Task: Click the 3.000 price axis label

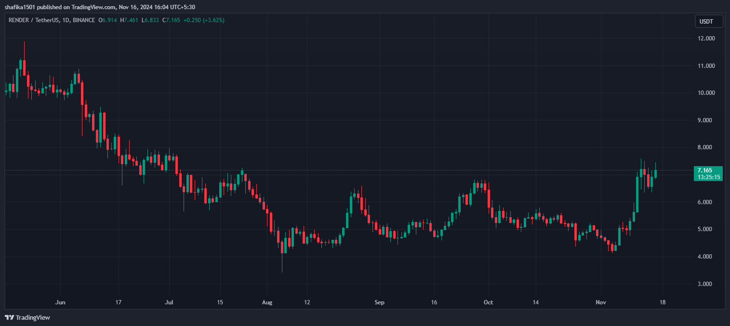Action: pos(705,284)
